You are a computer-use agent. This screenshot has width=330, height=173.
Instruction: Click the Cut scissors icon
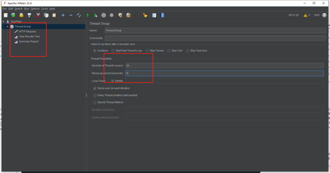[x=38, y=15]
